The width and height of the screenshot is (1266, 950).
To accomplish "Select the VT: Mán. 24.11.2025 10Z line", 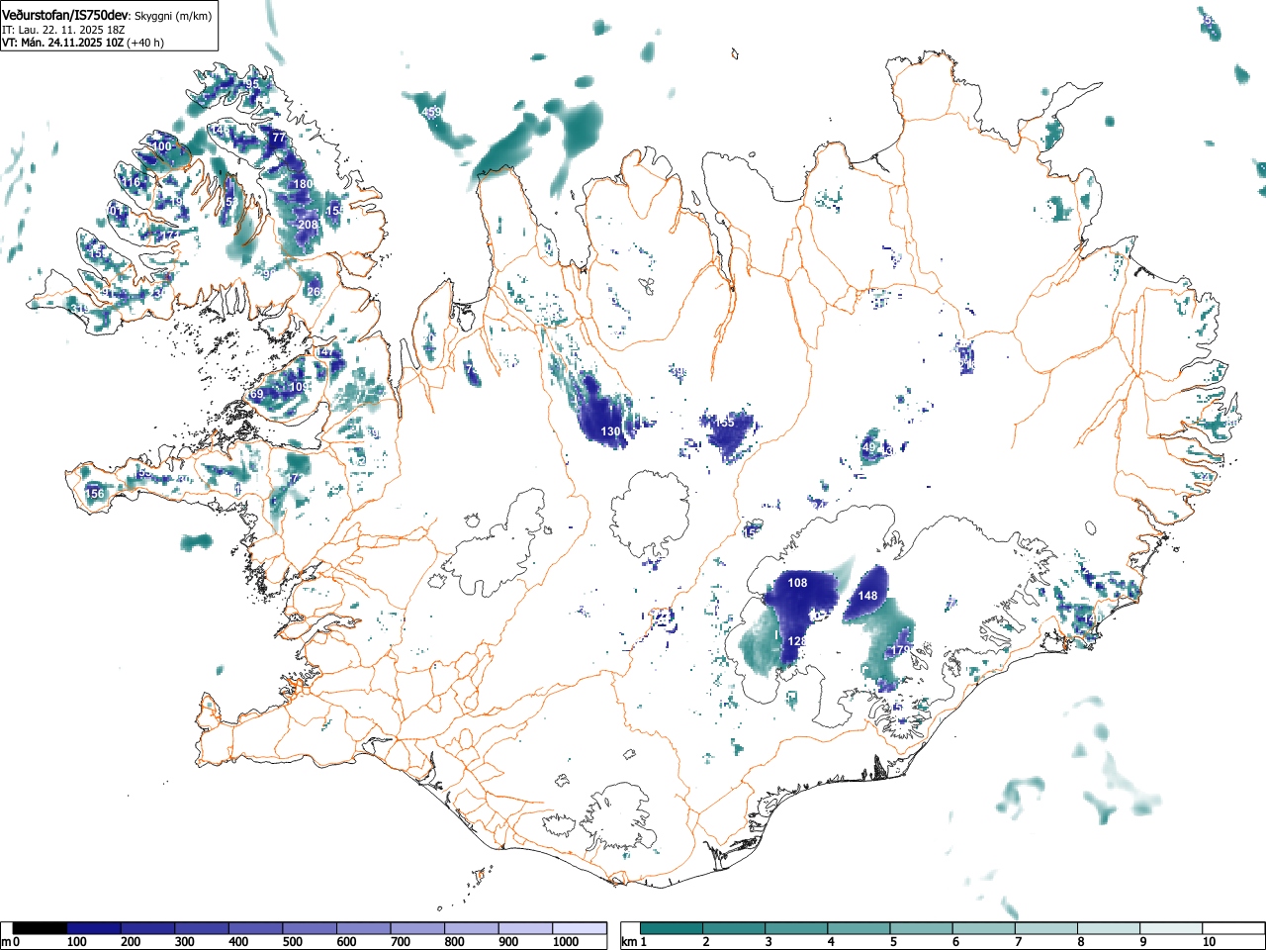I will [61, 43].
